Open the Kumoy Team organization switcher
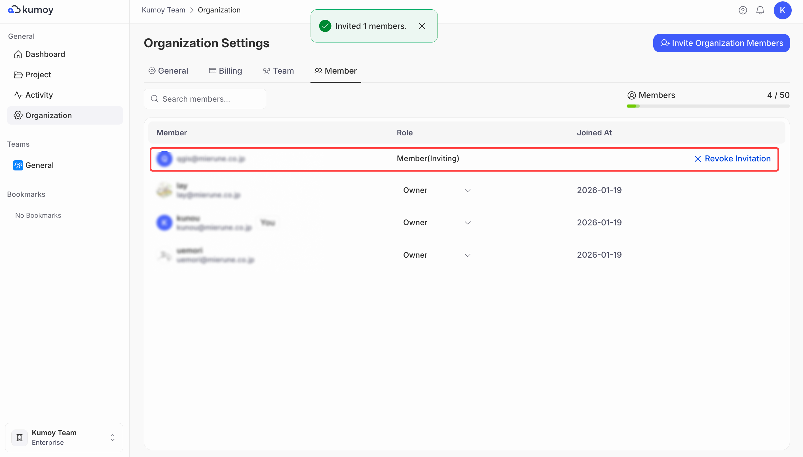Viewport: 803px width, 457px height. tap(64, 437)
